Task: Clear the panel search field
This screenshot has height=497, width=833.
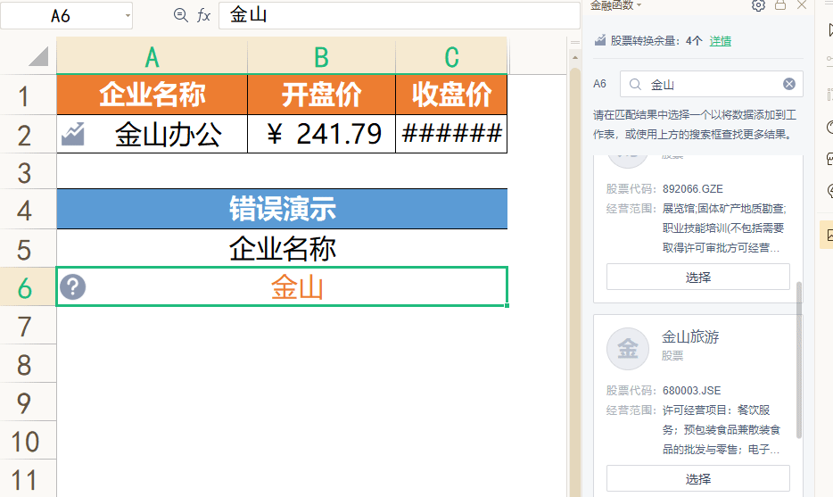Action: click(x=789, y=84)
